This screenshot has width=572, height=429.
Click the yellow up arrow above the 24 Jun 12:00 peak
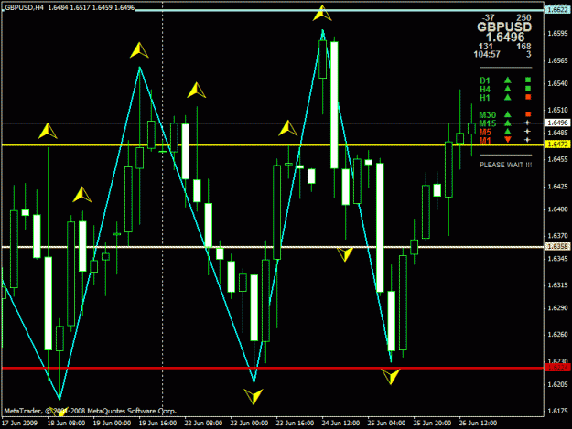pos(322,13)
